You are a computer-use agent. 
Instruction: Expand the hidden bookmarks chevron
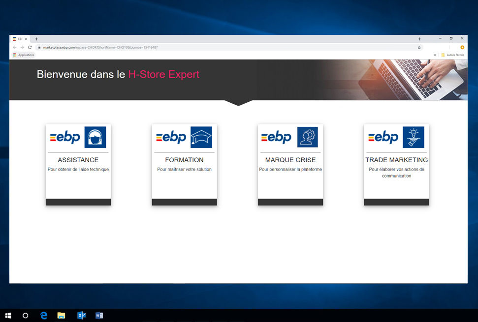(435, 55)
